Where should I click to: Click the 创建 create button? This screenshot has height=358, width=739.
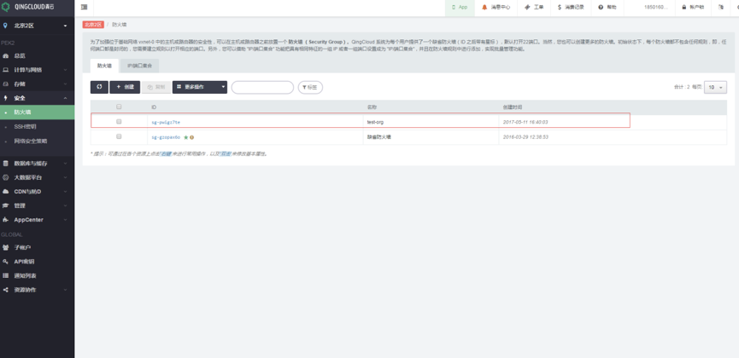point(125,87)
